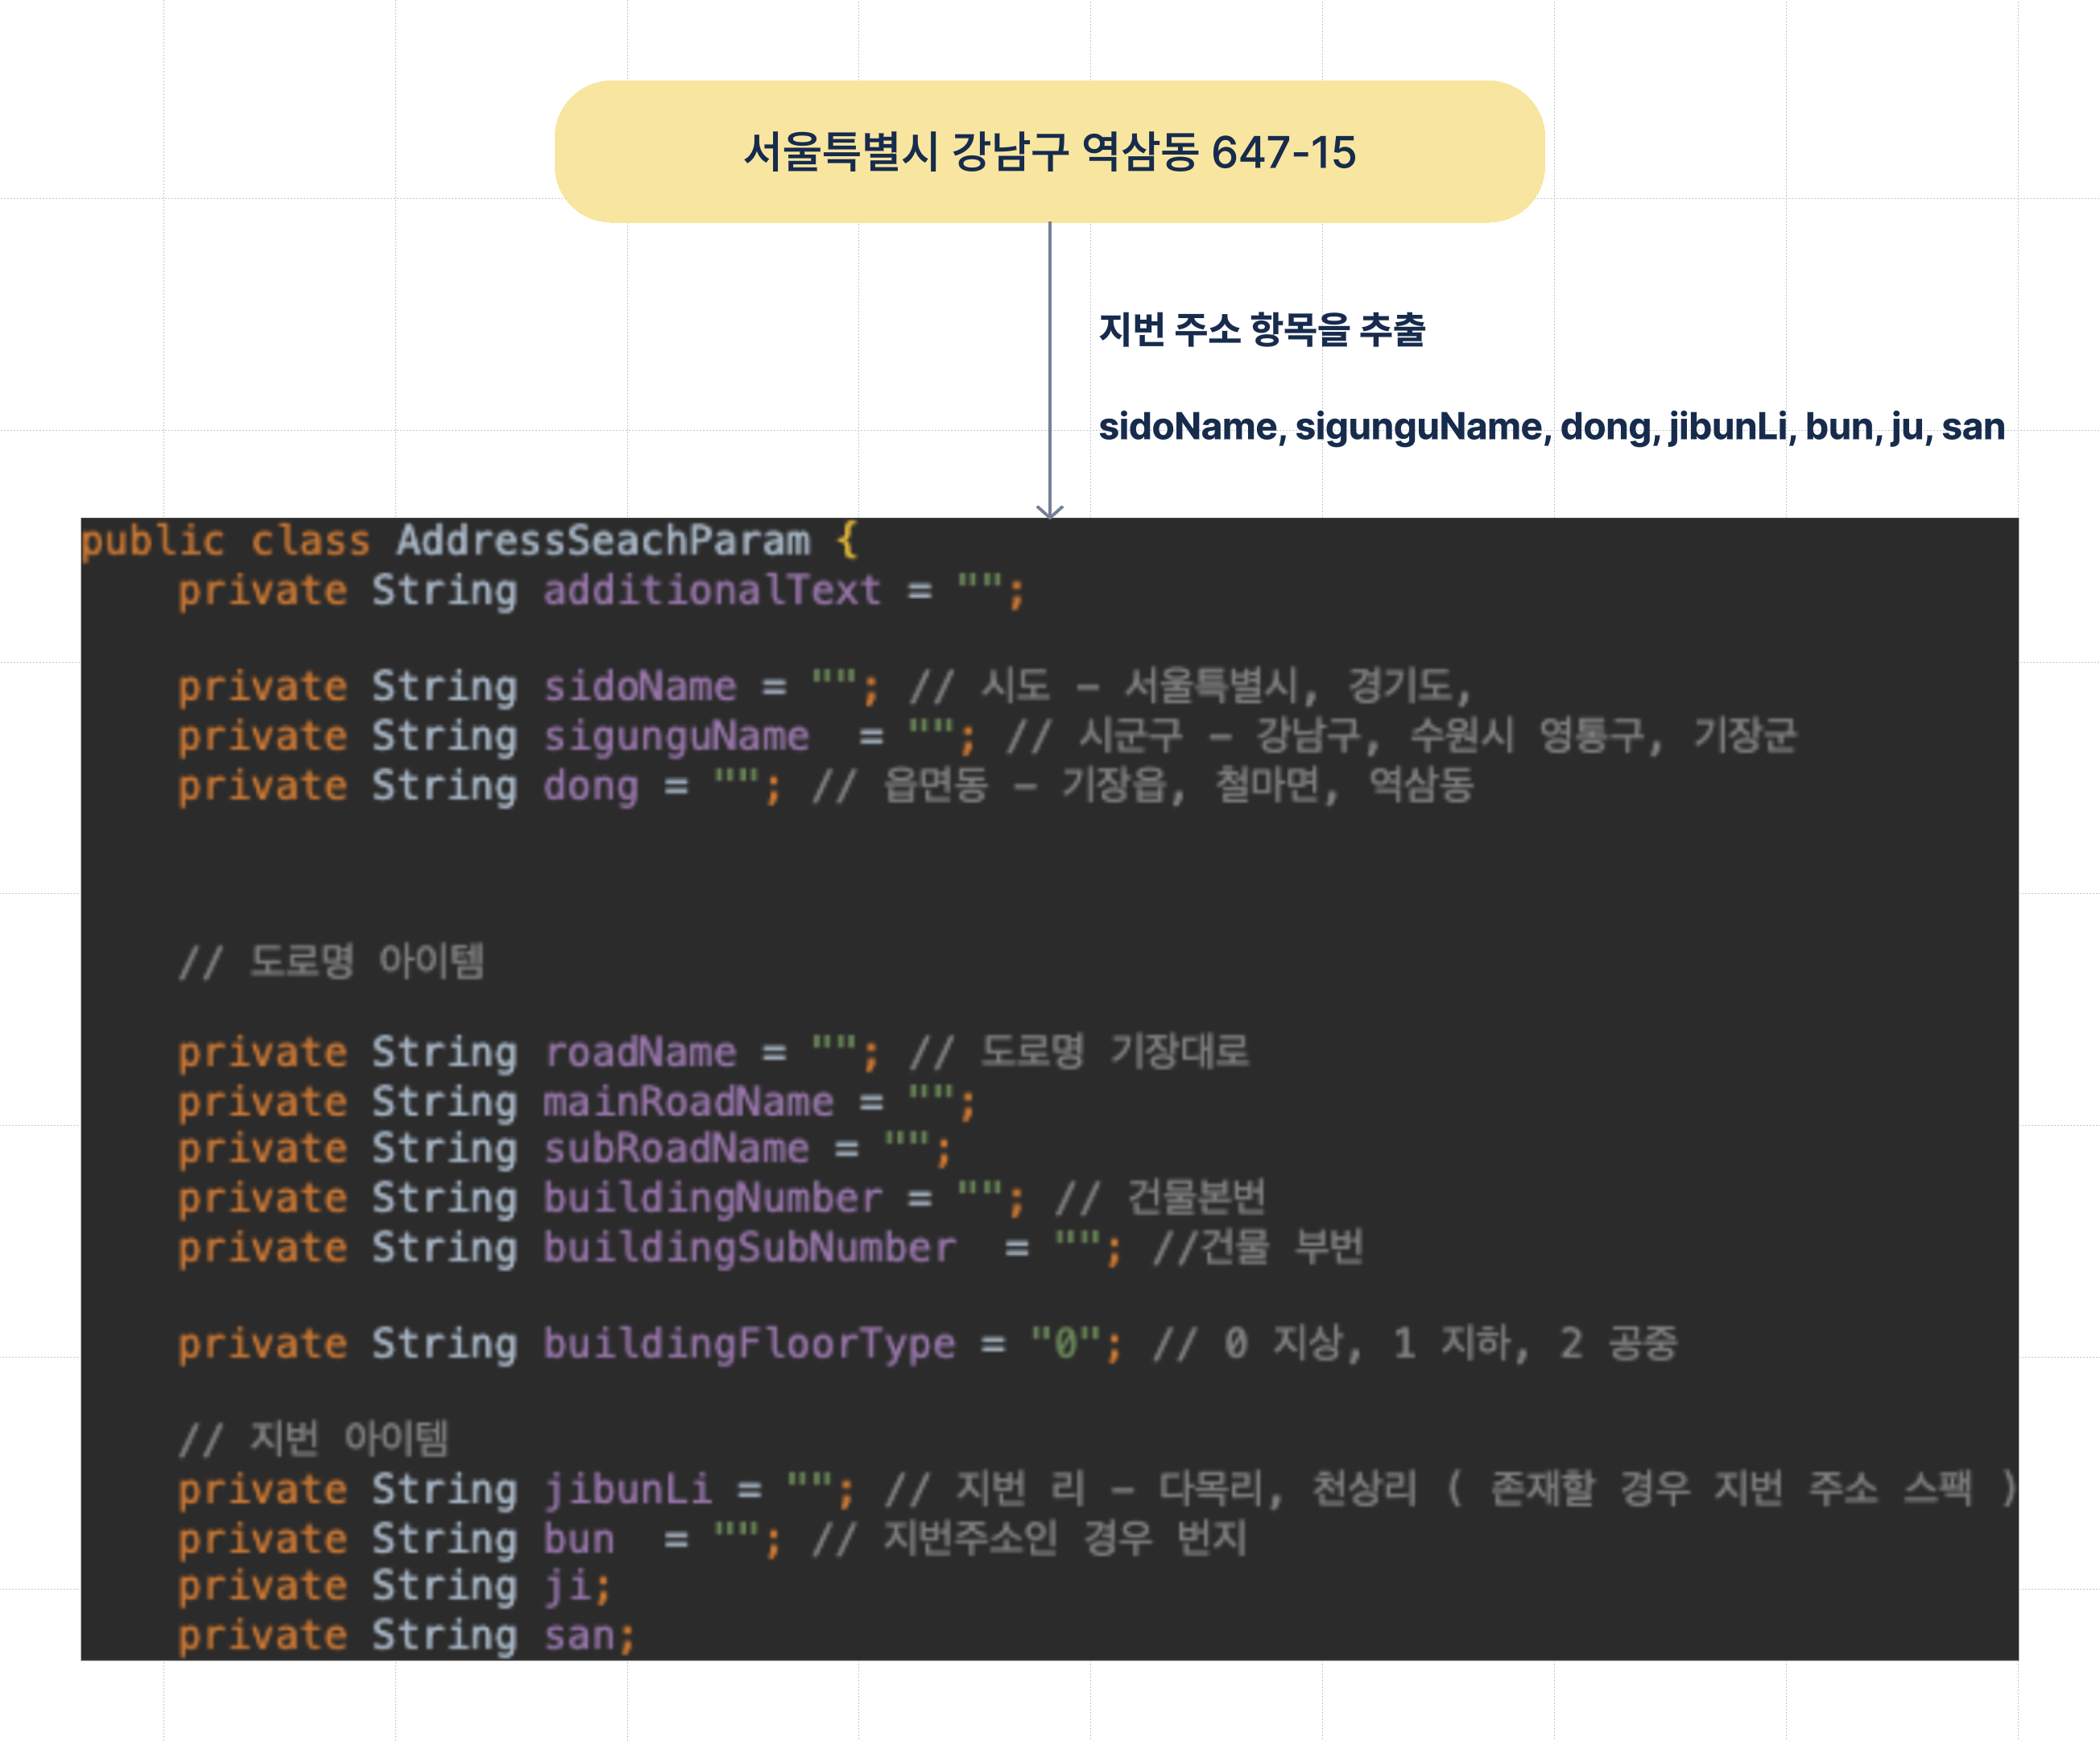Select the yellow address box '서울특별시 강남구 역삼동 647-15'
Image resolution: width=2100 pixels, height=1741 pixels.
[1049, 152]
